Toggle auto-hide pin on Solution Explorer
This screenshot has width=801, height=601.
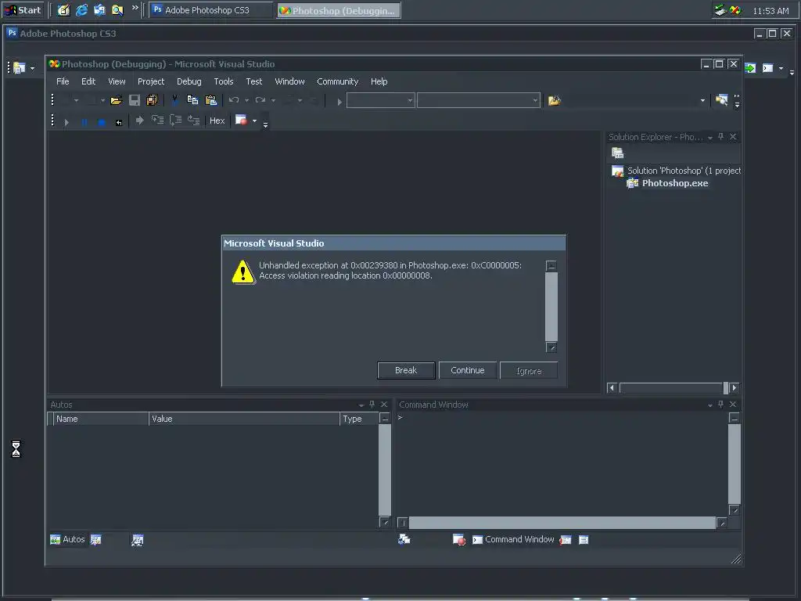tap(720, 136)
